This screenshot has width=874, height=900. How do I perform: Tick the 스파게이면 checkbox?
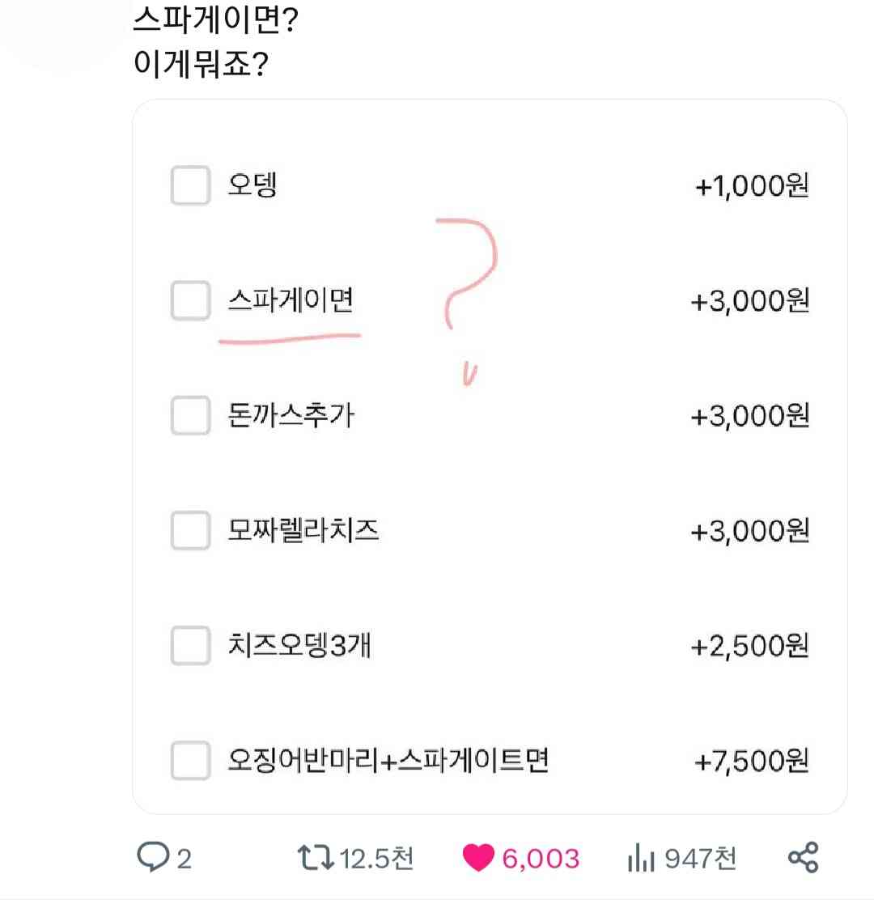tap(190, 300)
